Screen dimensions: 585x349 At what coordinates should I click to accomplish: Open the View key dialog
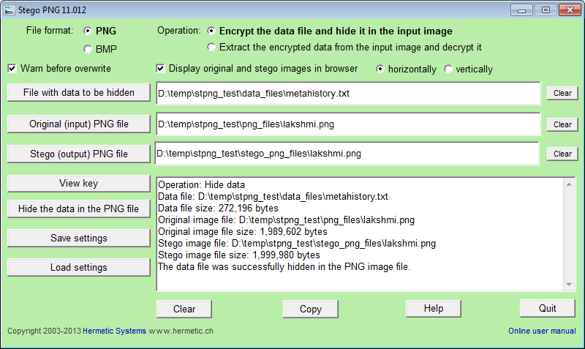pyautogui.click(x=79, y=183)
